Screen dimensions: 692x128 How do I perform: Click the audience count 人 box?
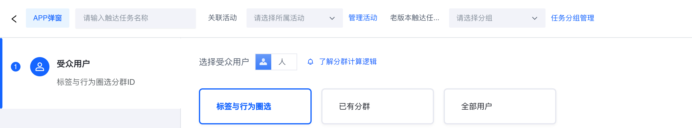point(283,62)
